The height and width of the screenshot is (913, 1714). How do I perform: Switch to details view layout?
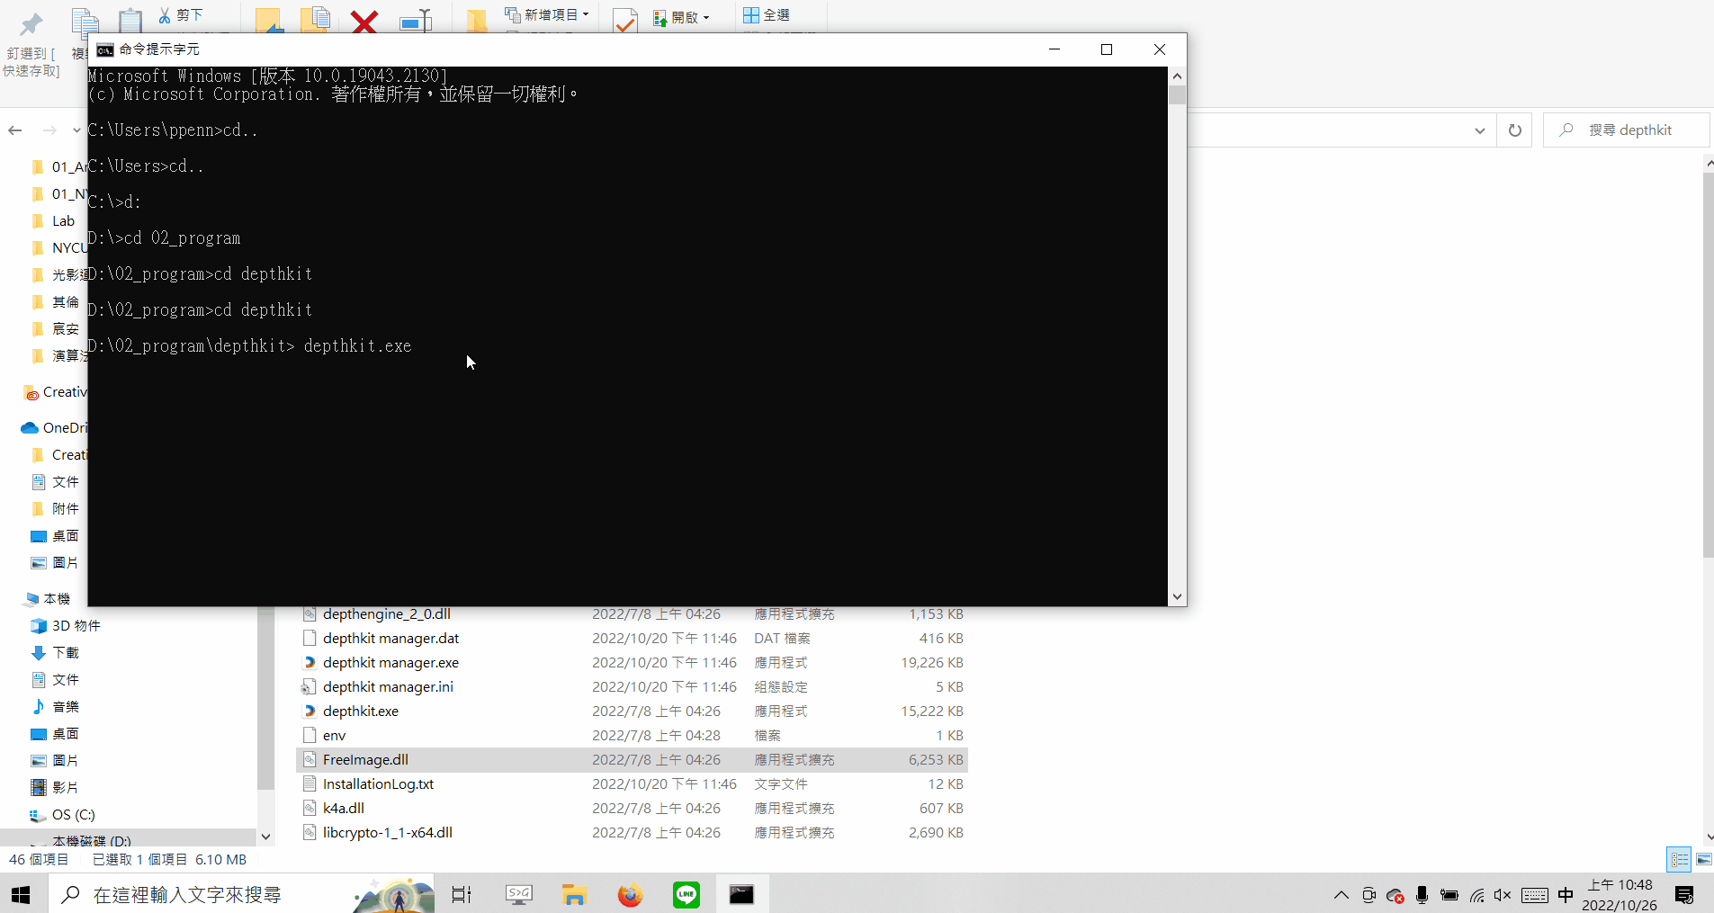pyautogui.click(x=1679, y=860)
